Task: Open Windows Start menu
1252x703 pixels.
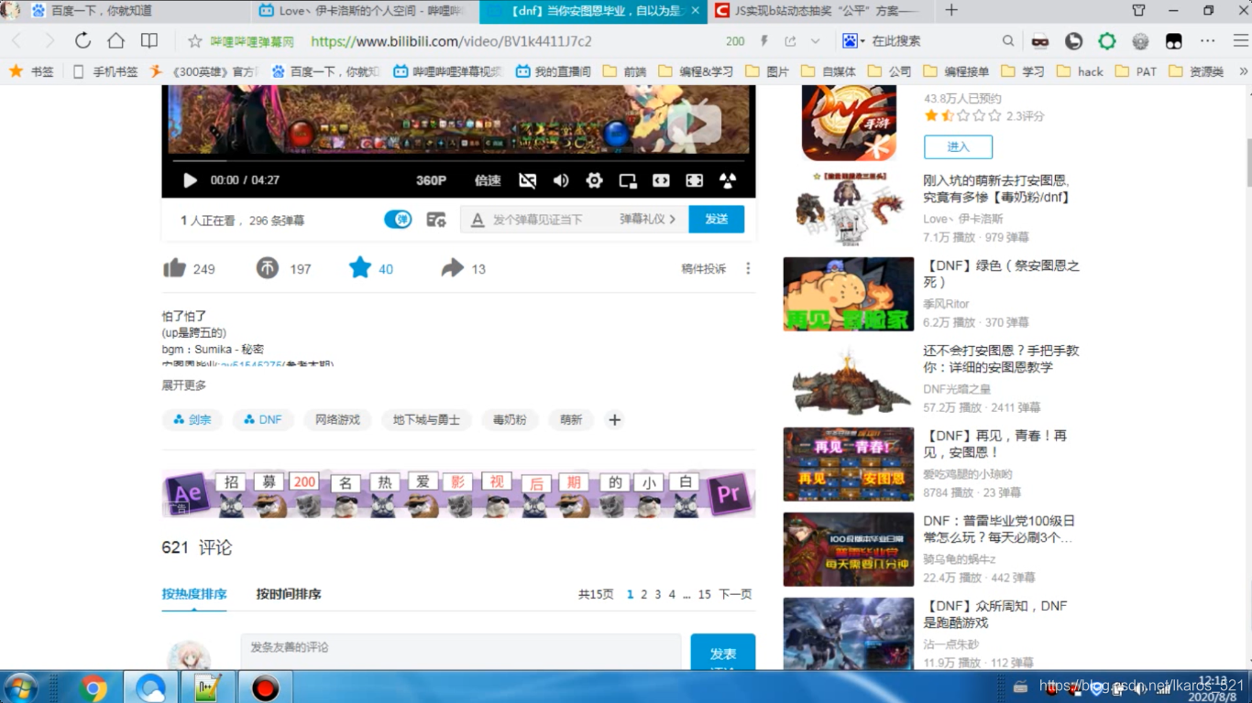Action: [21, 687]
